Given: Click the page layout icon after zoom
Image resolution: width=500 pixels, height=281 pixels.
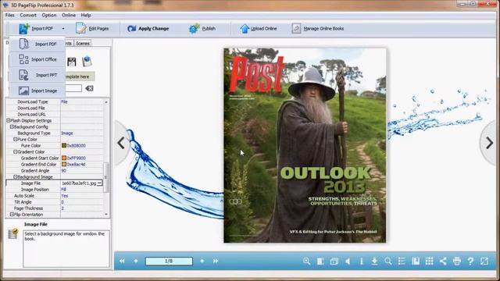Looking at the screenshot, I should 320,261.
